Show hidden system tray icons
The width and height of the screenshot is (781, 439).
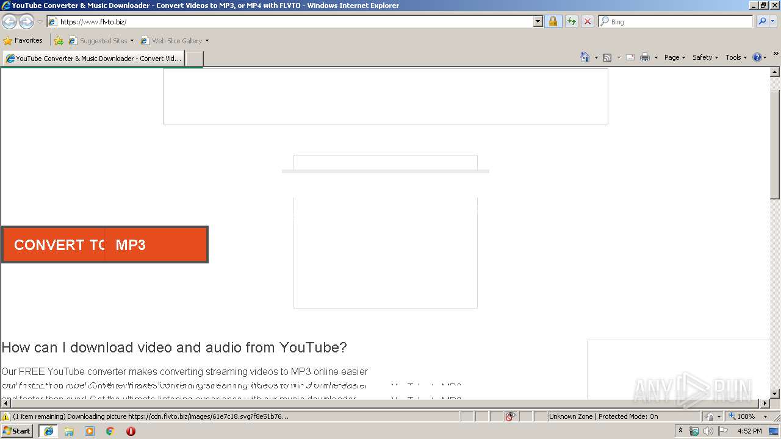(x=681, y=430)
